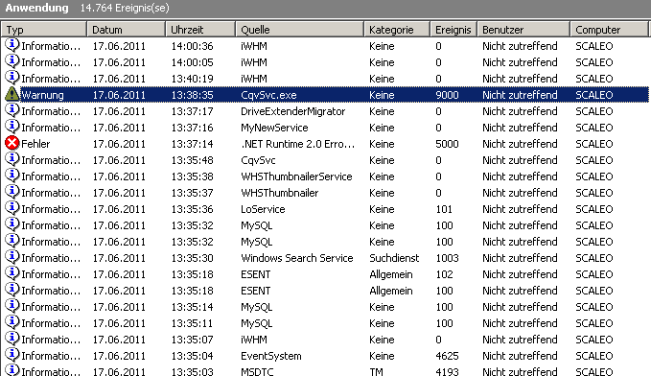Image resolution: width=651 pixels, height=376 pixels.
Task: Select source '.NET Runtime 2.0 Erro...'
Action: tap(297, 144)
